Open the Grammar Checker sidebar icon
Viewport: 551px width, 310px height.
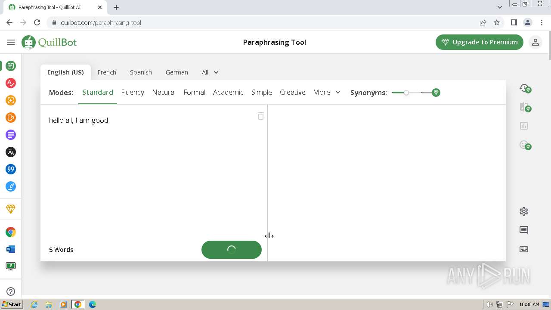(11, 83)
